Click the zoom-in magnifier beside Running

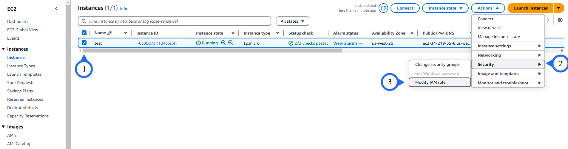pyautogui.click(x=223, y=43)
